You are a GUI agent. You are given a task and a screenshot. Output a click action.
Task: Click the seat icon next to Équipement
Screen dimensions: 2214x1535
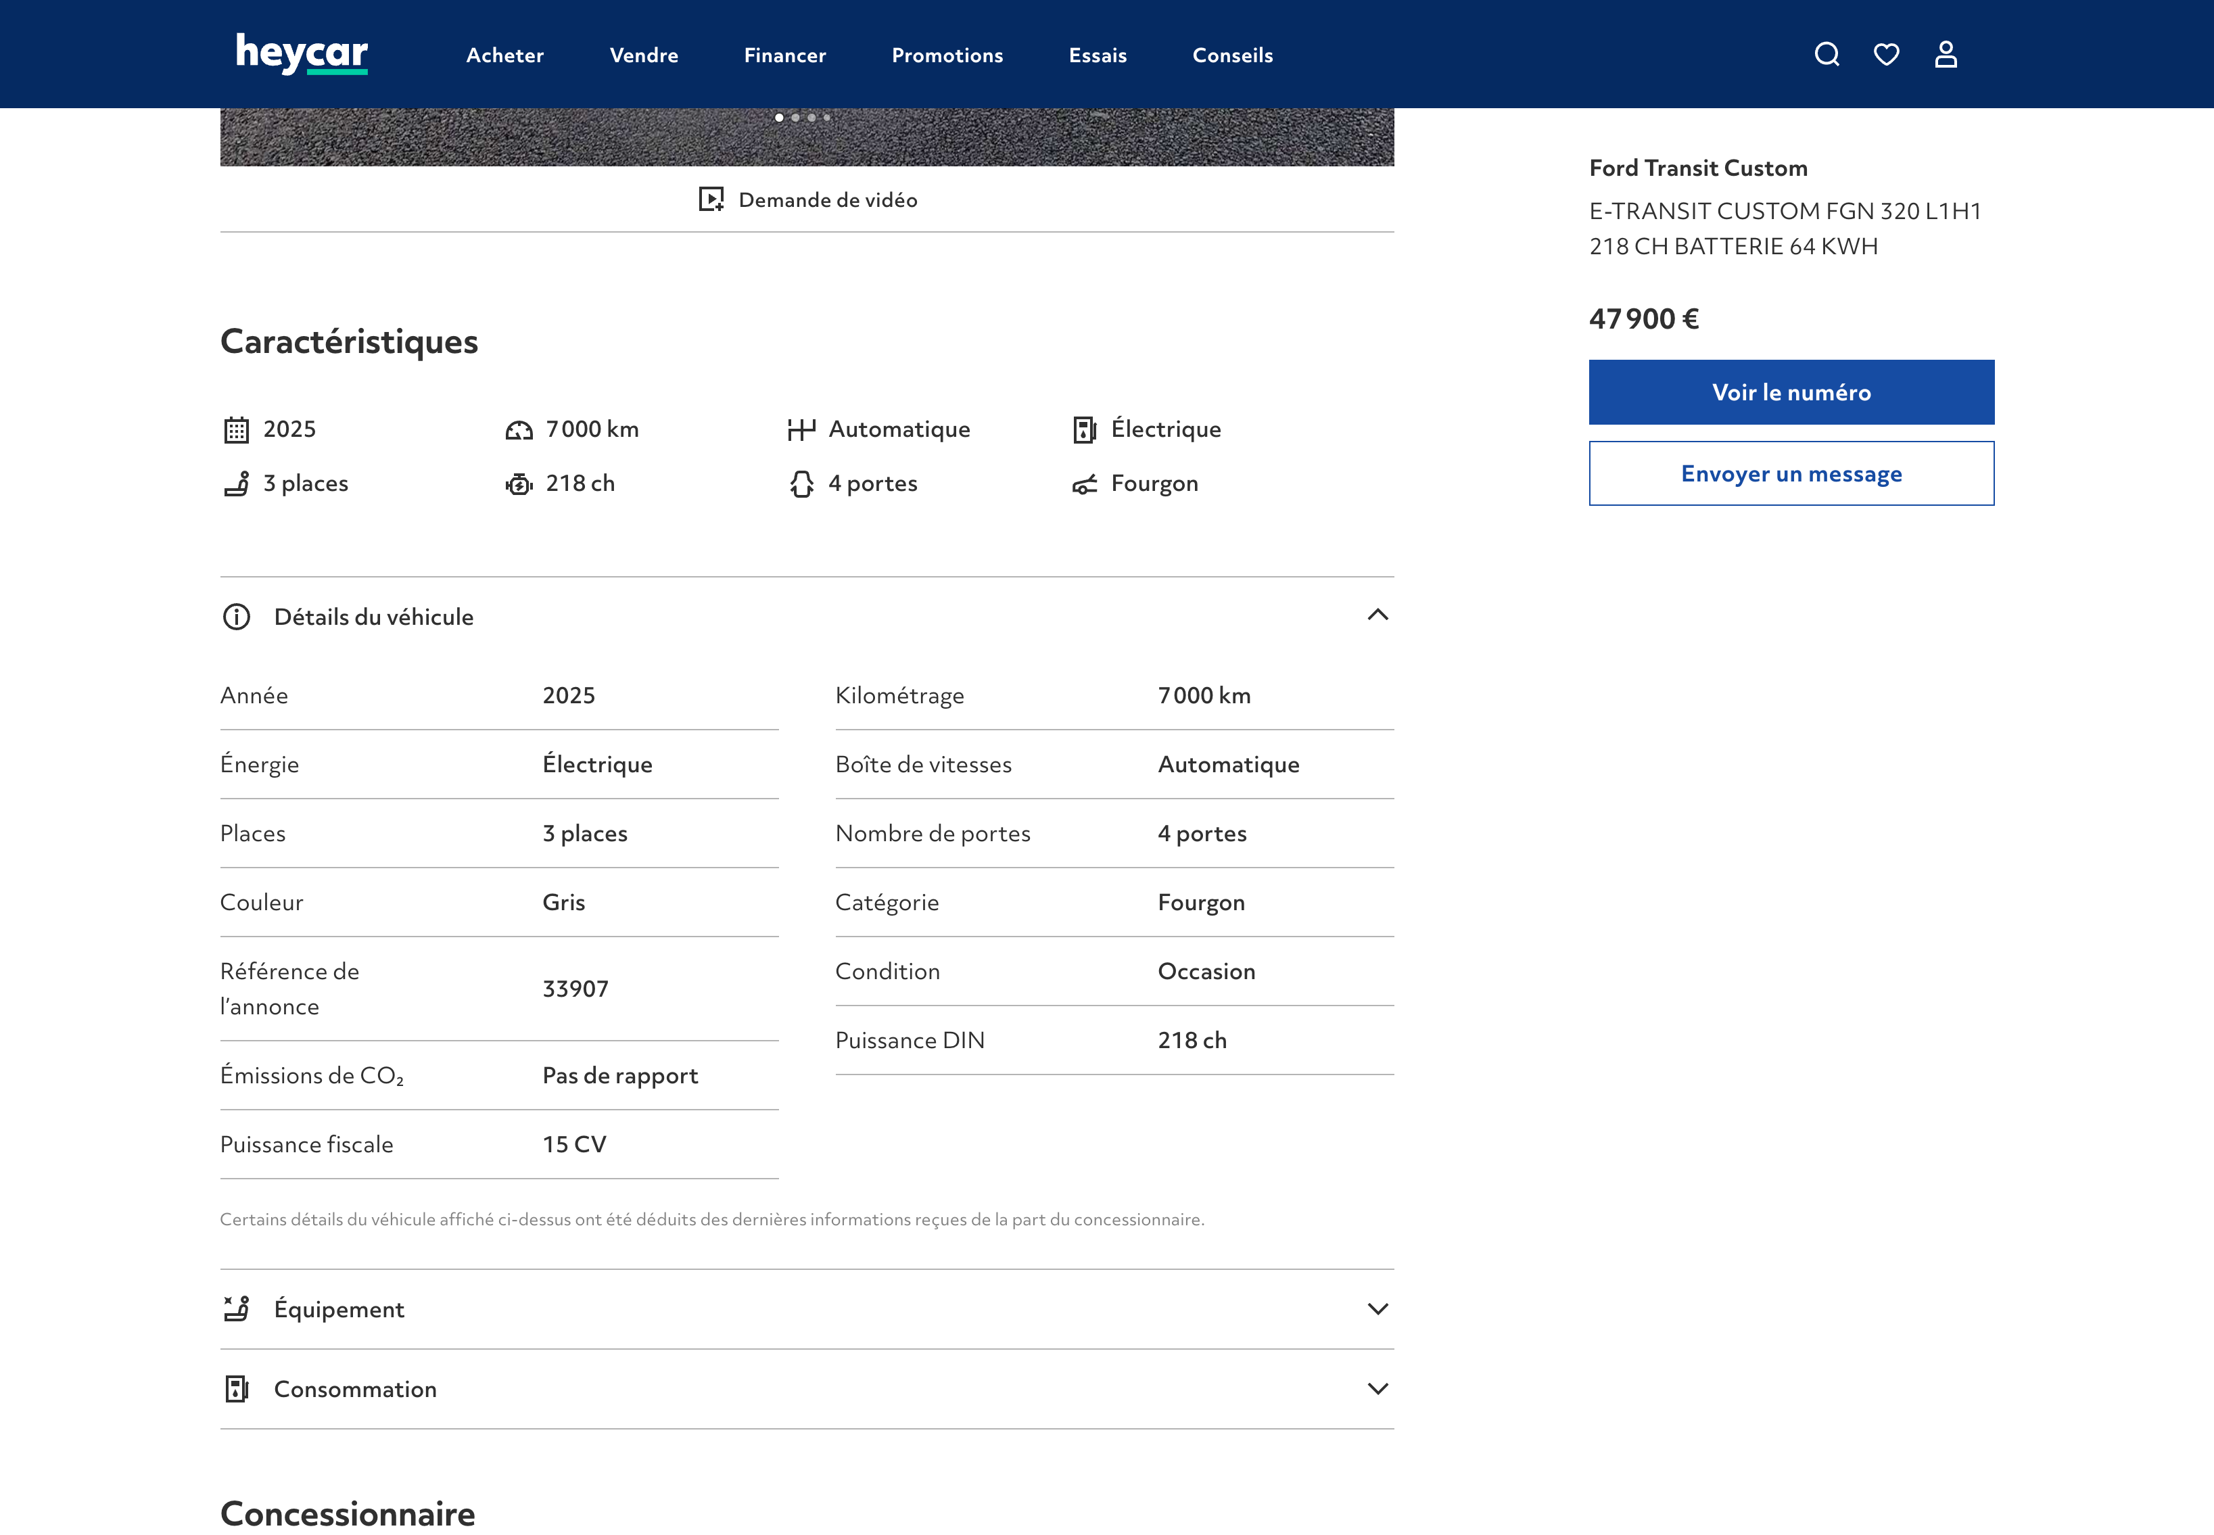tap(237, 1308)
